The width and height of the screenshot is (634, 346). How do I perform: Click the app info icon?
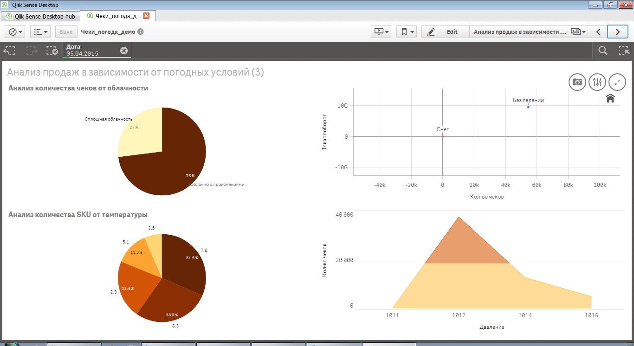click(141, 32)
